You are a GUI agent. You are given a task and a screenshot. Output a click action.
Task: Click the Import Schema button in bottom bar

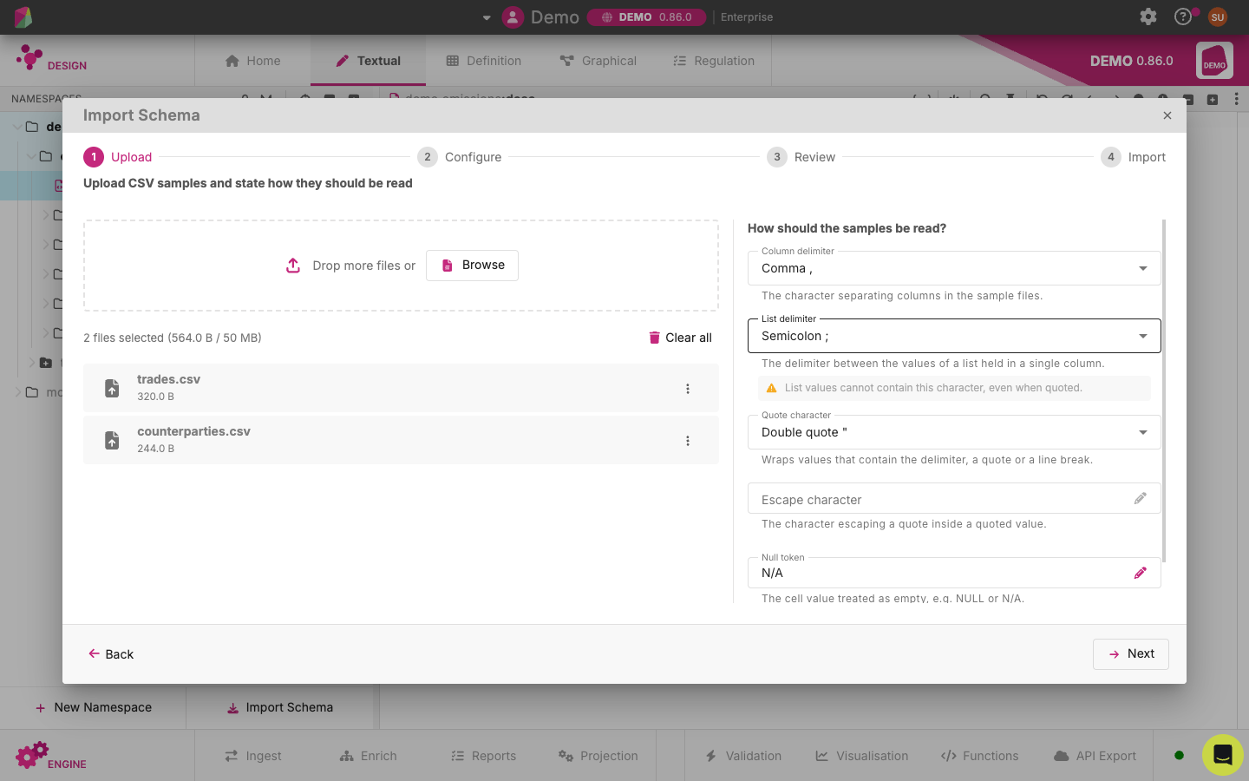[280, 708]
